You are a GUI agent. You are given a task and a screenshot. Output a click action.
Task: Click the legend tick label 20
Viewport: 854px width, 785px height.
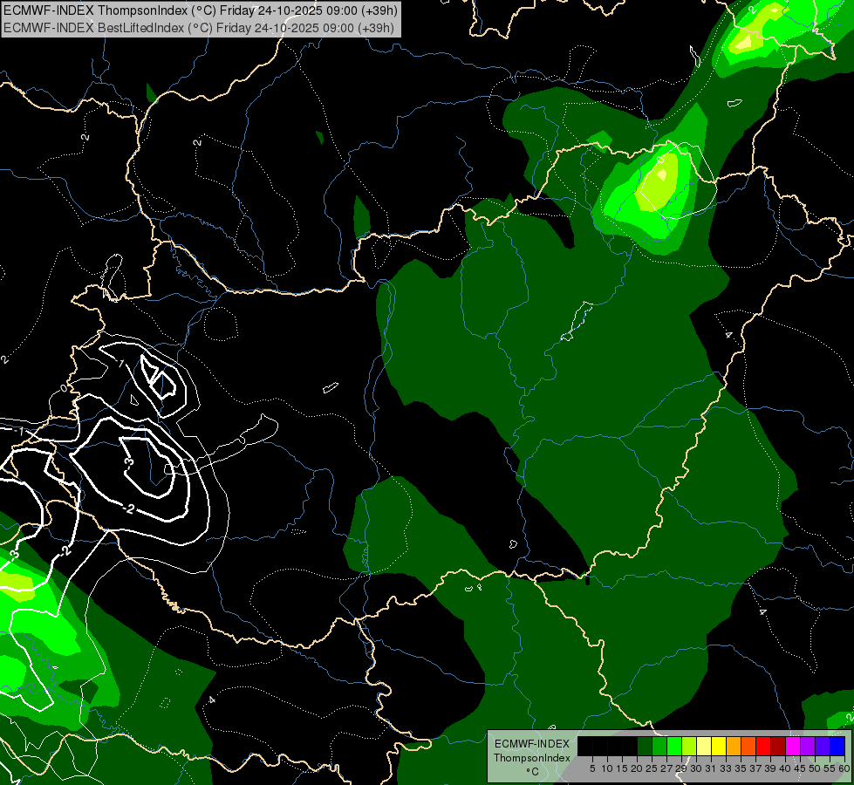[x=637, y=768]
